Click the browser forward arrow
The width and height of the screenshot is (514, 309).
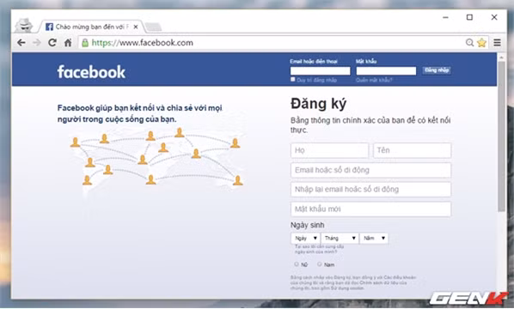[37, 43]
